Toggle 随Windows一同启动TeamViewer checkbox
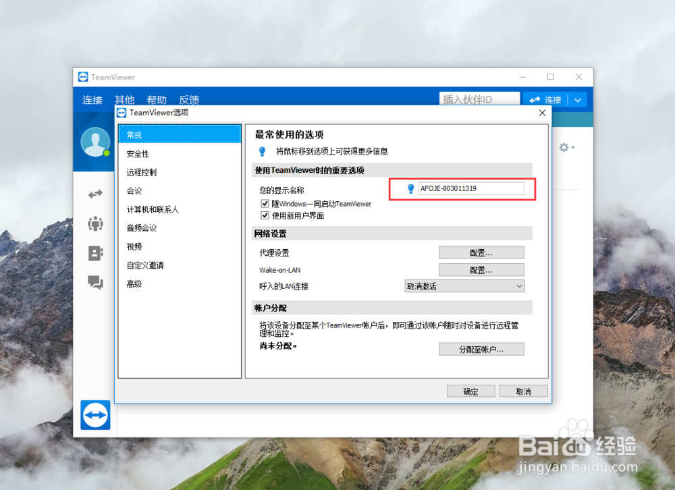Viewport: 675px width, 490px height. click(265, 204)
